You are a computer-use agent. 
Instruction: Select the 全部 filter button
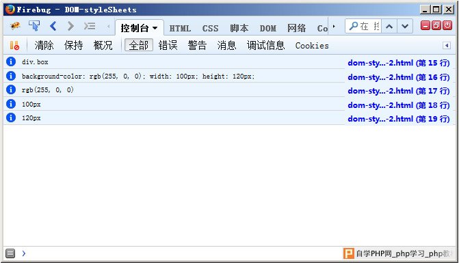(139, 45)
